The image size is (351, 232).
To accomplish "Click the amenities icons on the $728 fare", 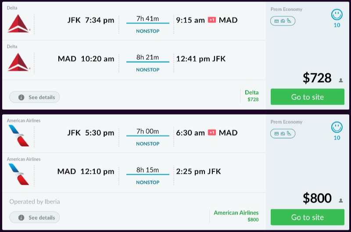I will (x=283, y=21).
